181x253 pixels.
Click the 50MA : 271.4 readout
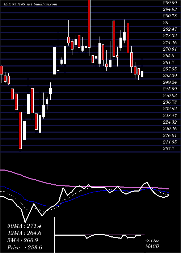(x=24, y=226)
